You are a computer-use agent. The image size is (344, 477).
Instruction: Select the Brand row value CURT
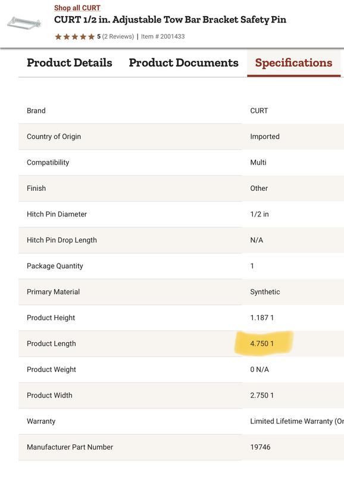coord(259,111)
